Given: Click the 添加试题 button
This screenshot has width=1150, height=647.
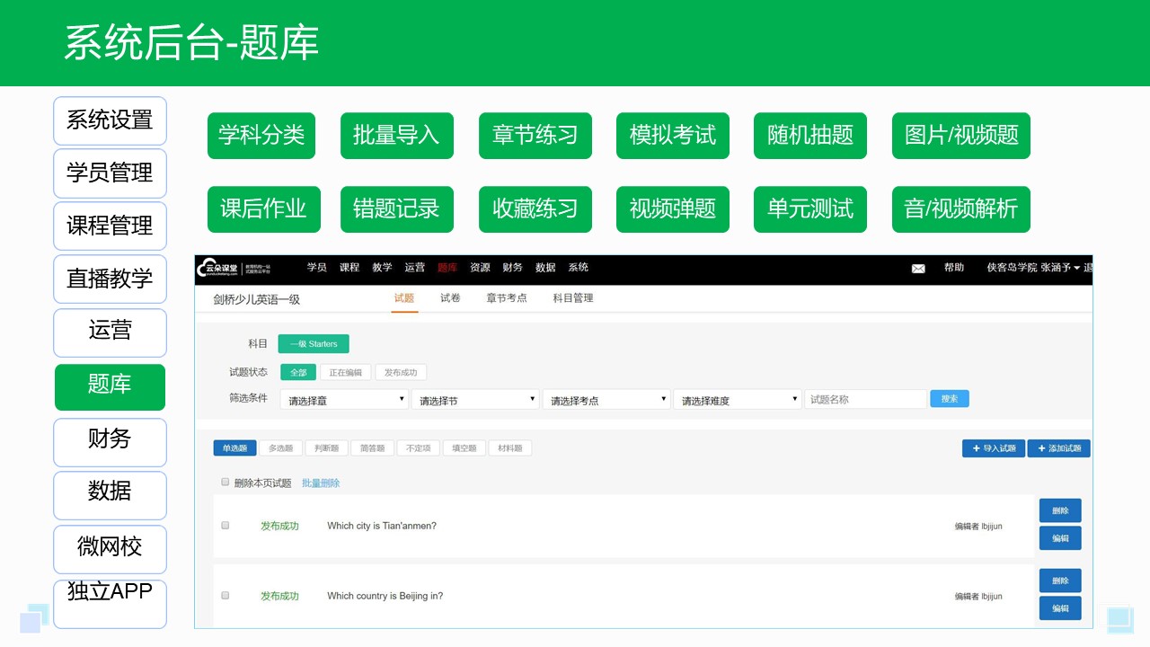Looking at the screenshot, I should (x=1058, y=448).
